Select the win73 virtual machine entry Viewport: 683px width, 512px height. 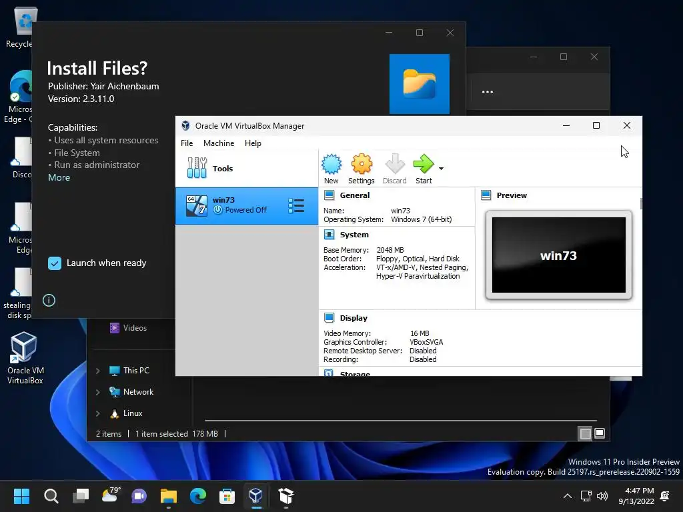247,206
